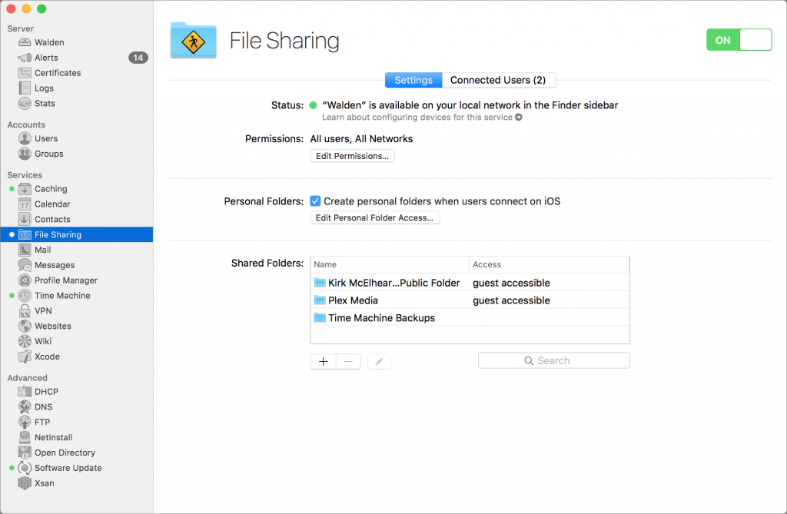Add a shared folder with plus button

coord(324,361)
